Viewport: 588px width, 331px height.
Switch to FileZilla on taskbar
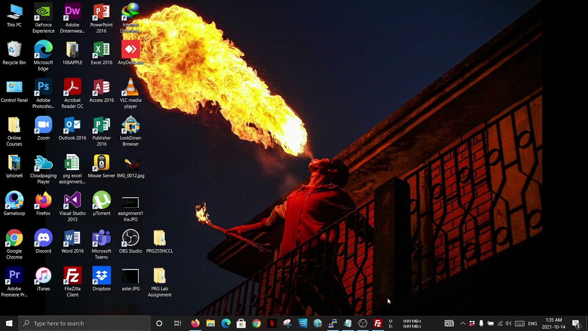click(378, 323)
